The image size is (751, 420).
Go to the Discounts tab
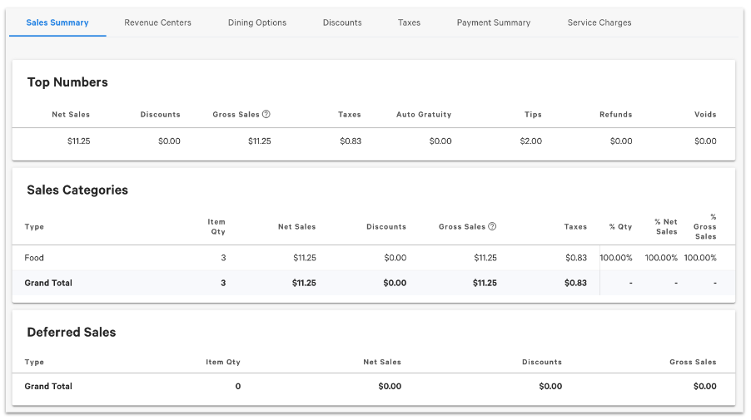[342, 22]
